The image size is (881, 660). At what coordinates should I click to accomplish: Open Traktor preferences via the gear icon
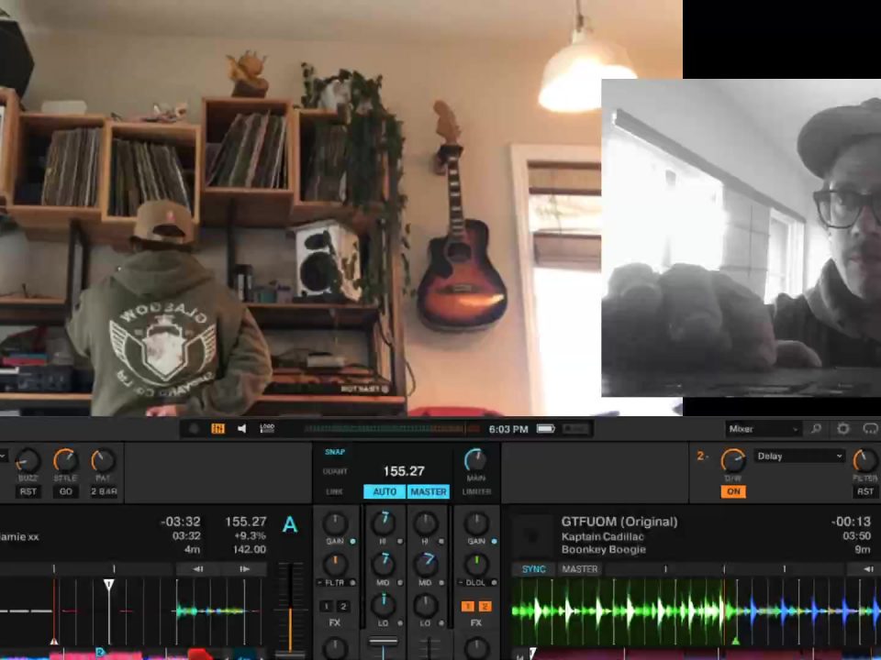(x=843, y=429)
